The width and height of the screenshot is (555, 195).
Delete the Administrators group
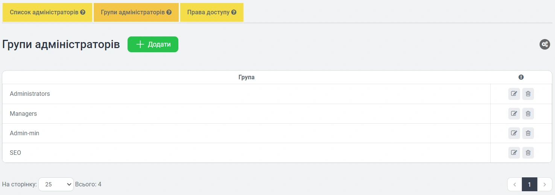(x=528, y=94)
